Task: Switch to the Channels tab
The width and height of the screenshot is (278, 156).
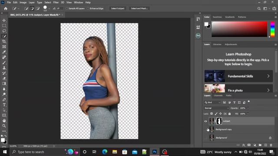Action: point(218,95)
